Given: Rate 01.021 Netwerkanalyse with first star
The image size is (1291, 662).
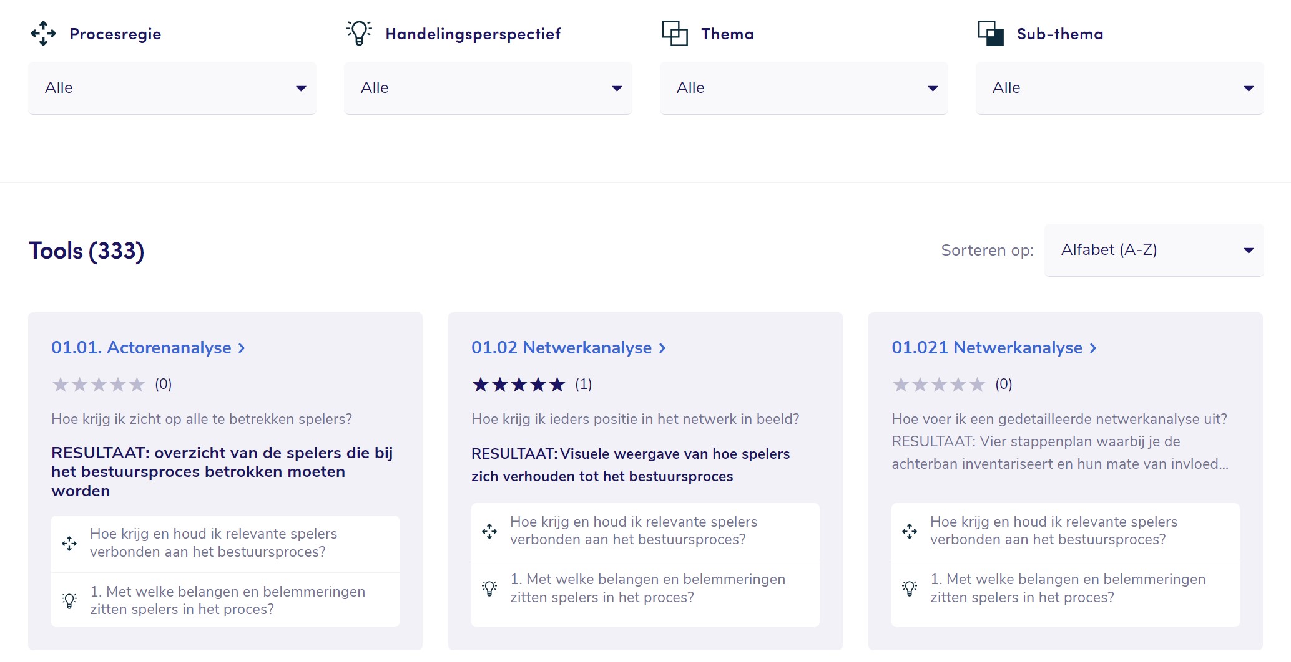Looking at the screenshot, I should pyautogui.click(x=900, y=385).
